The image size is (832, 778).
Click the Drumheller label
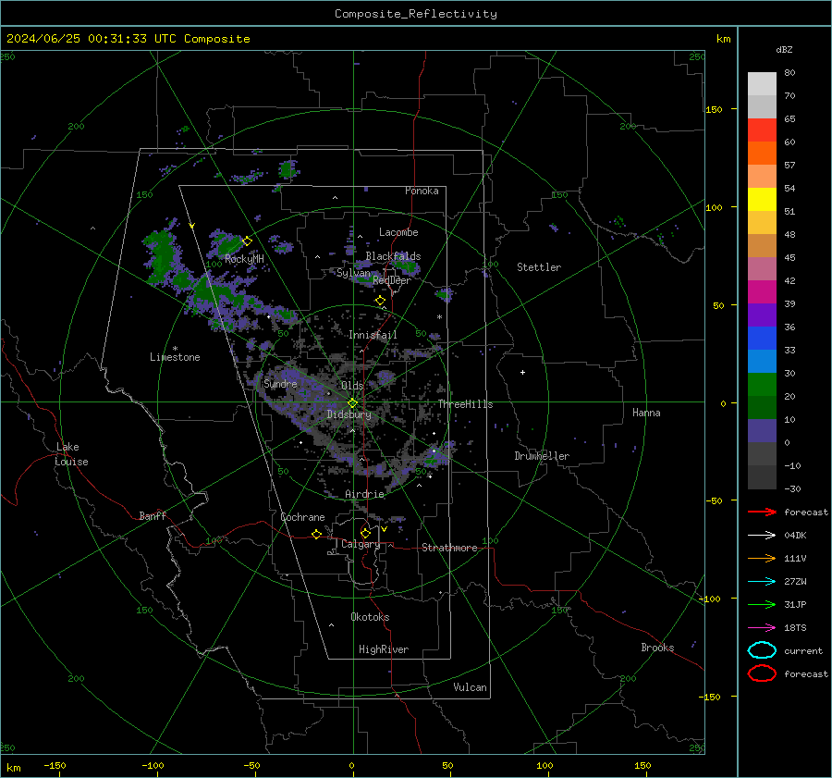(x=542, y=456)
